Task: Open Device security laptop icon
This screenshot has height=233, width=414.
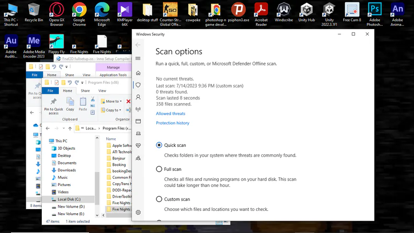Action: (x=138, y=134)
